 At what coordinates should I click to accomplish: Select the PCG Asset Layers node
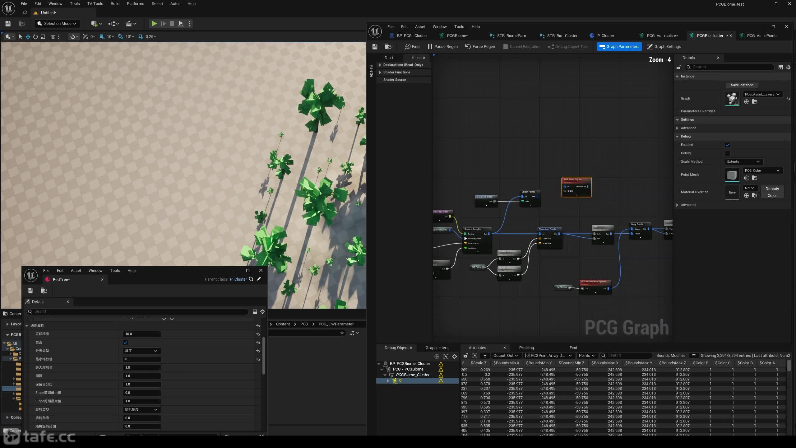pyautogui.click(x=576, y=187)
